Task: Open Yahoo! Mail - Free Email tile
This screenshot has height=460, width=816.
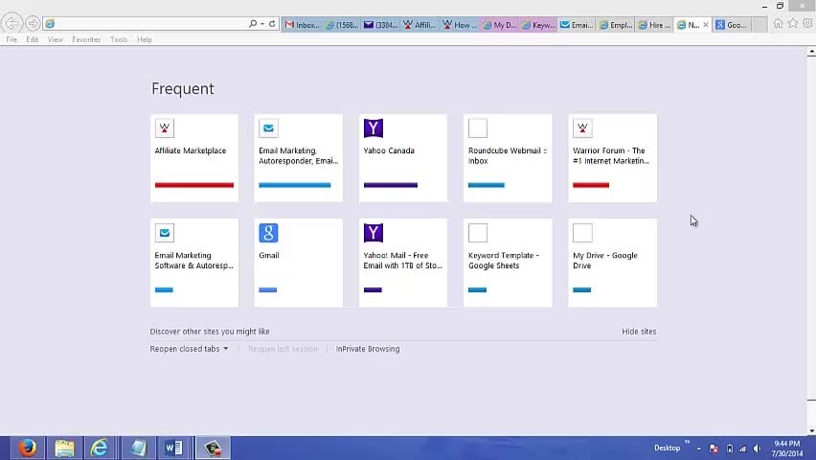Action: pyautogui.click(x=403, y=263)
